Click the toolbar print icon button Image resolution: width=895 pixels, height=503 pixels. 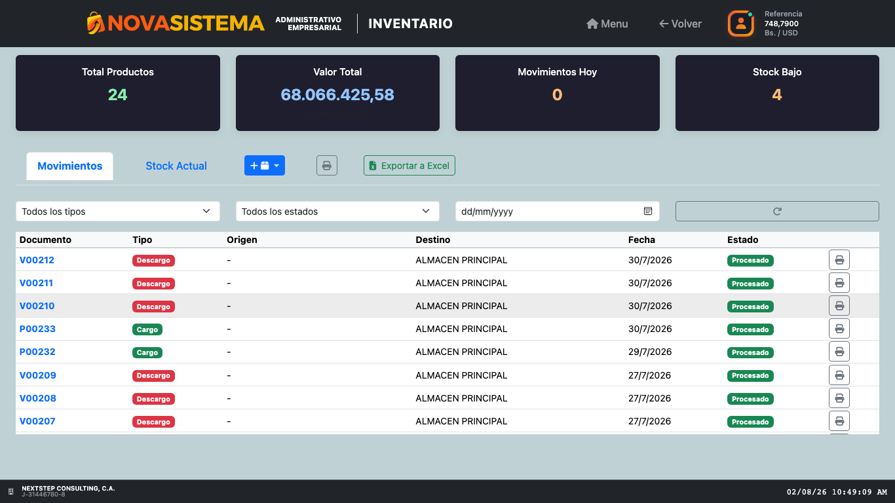coord(327,166)
